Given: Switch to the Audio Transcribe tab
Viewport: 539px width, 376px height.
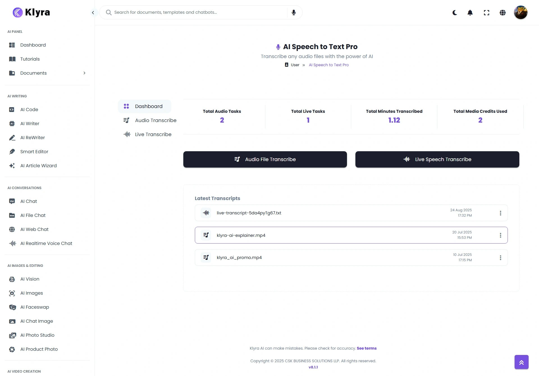Looking at the screenshot, I should click(156, 120).
